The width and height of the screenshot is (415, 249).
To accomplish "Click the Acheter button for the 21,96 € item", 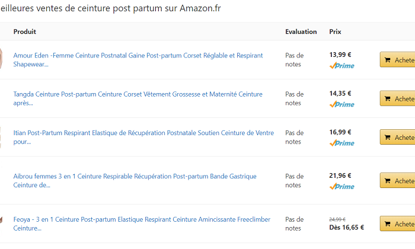I will point(398,181).
